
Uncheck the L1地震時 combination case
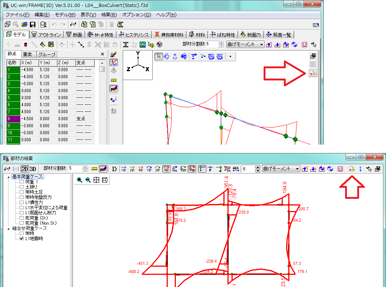pyautogui.click(x=21, y=239)
